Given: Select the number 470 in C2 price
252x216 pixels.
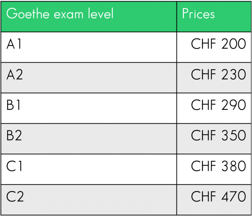Looking at the screenshot, I should pos(233,197).
